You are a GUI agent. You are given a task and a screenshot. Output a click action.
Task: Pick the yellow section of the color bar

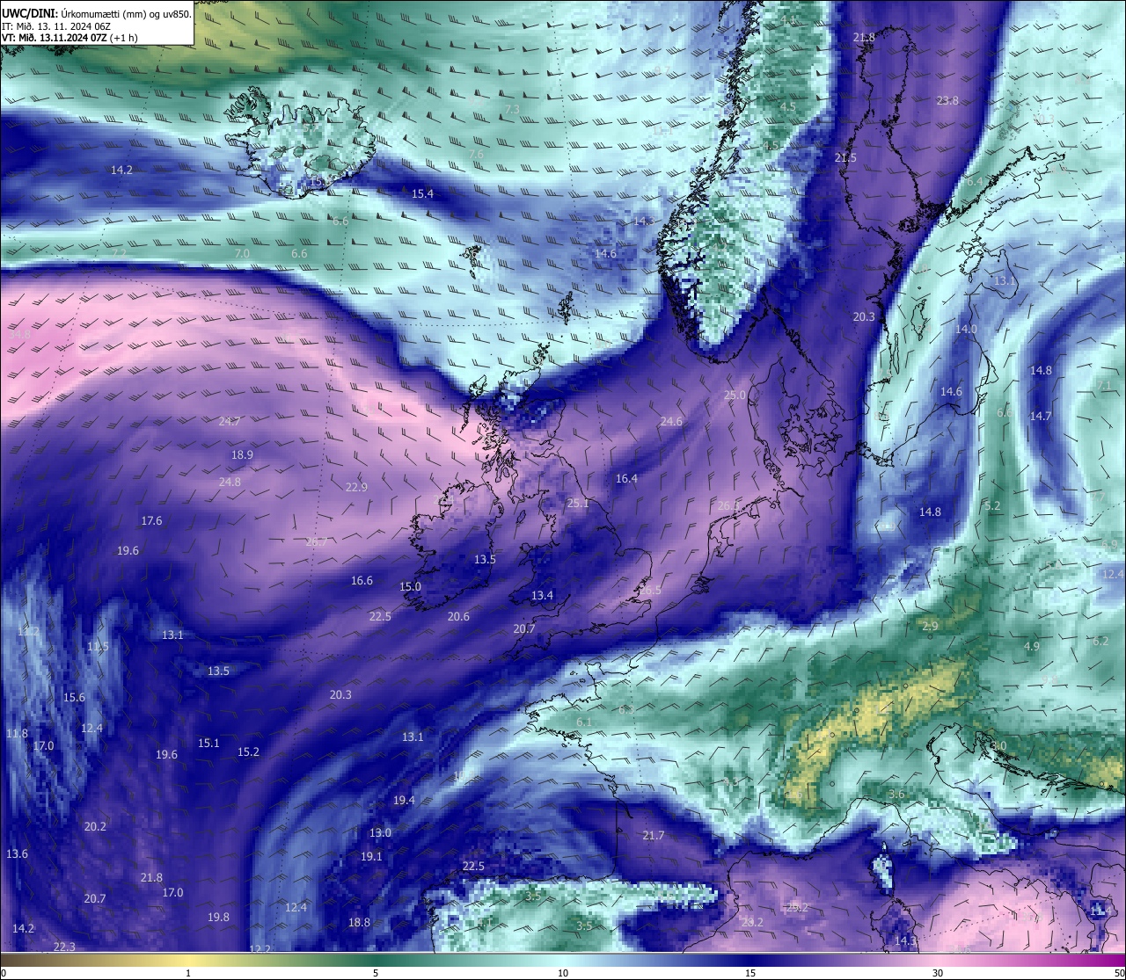(x=187, y=959)
